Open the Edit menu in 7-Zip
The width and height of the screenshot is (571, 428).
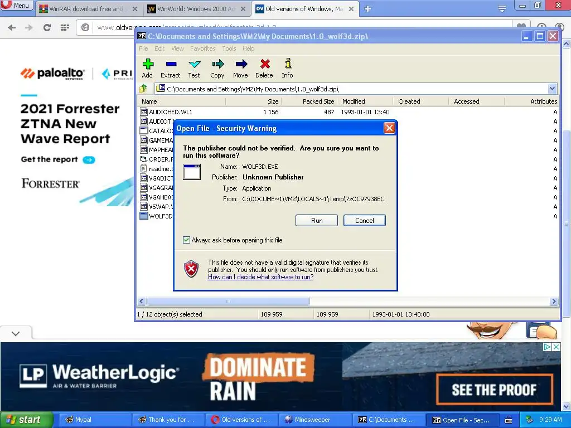coord(159,48)
